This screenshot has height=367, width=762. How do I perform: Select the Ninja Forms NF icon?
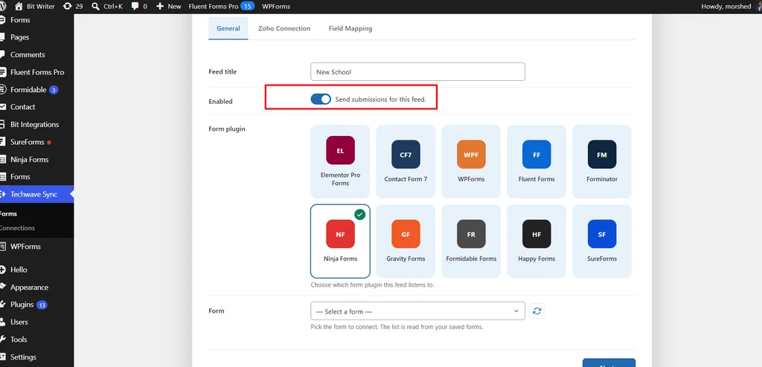tap(340, 234)
